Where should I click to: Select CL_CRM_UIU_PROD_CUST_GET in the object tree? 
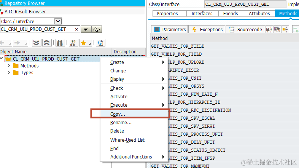pyautogui.click(x=46, y=59)
